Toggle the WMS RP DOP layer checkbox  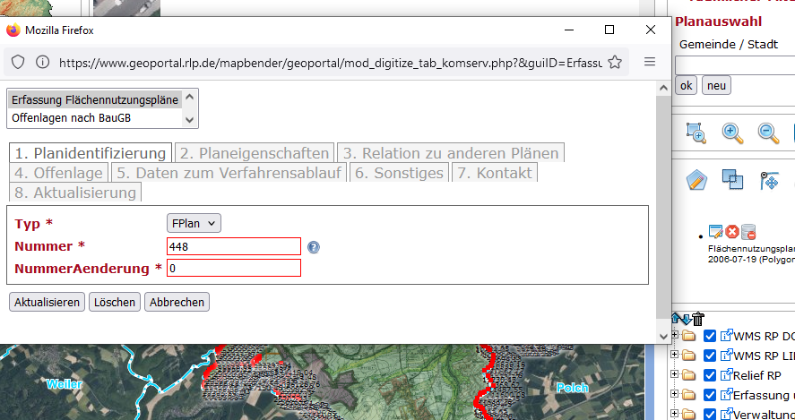(x=710, y=337)
